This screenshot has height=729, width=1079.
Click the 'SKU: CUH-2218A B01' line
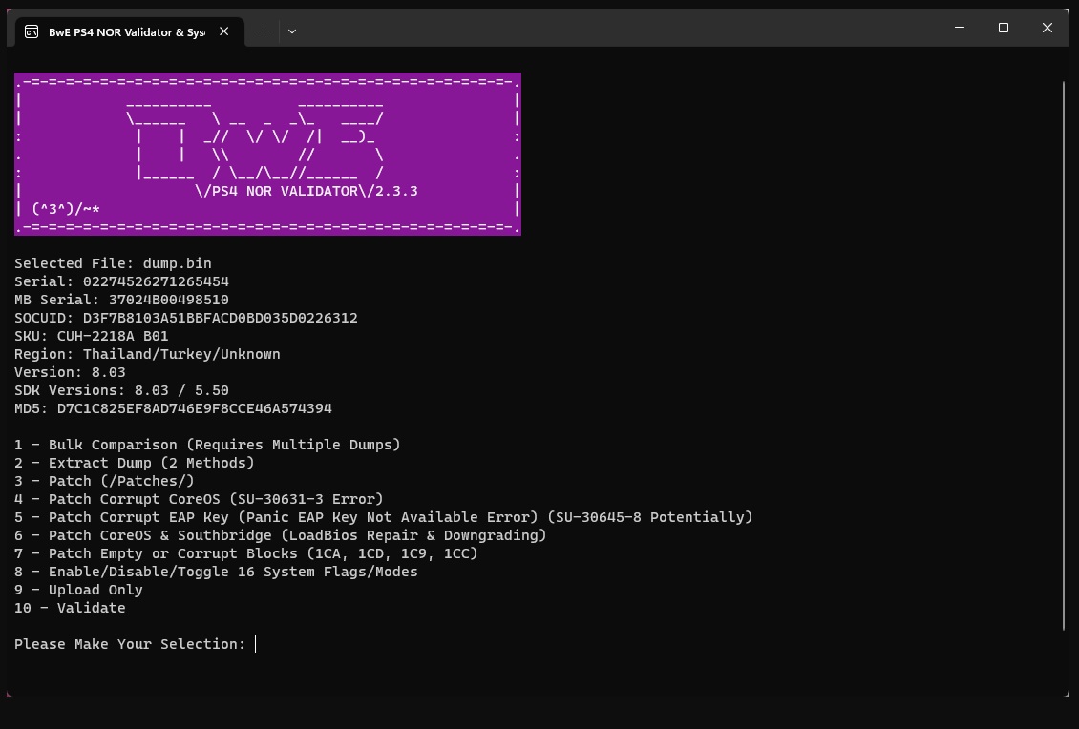92,336
